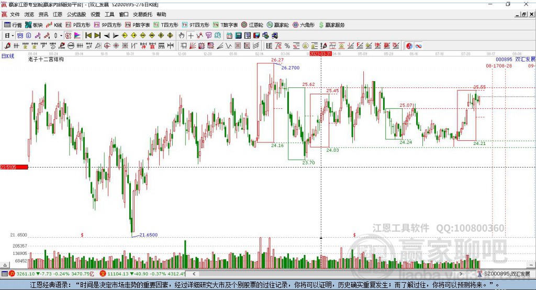
Task: Open the 公式选股 menu
Action: pyautogui.click(x=76, y=14)
